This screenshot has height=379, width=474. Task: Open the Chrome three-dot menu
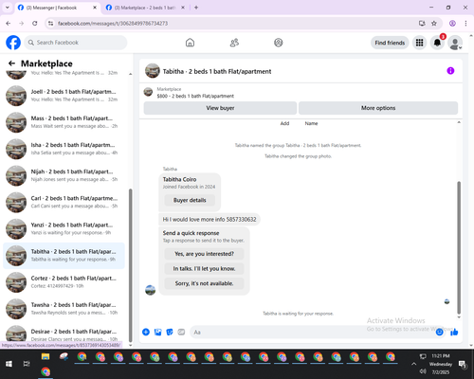coord(465,24)
